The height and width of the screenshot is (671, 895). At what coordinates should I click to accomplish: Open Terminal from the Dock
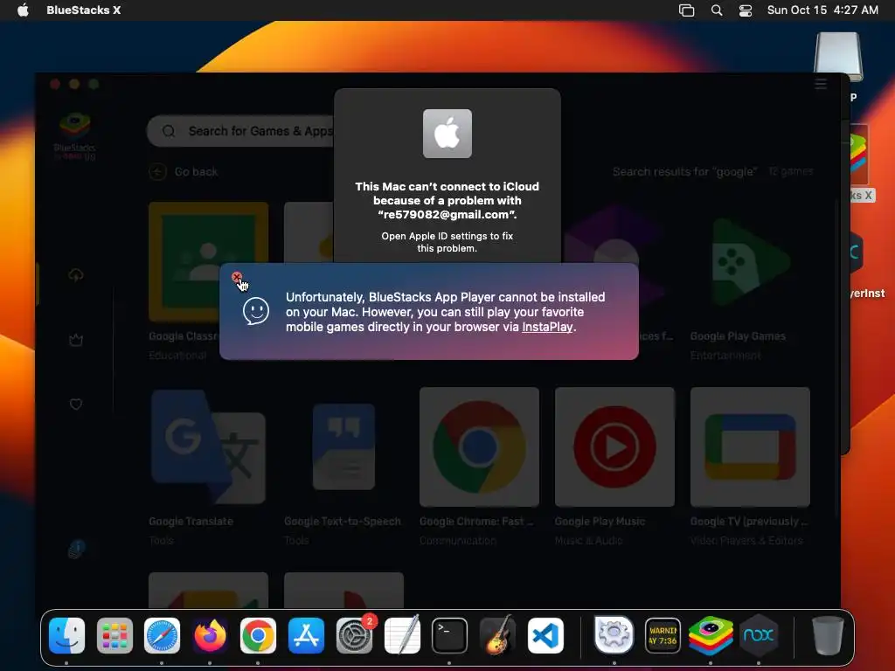tap(450, 636)
